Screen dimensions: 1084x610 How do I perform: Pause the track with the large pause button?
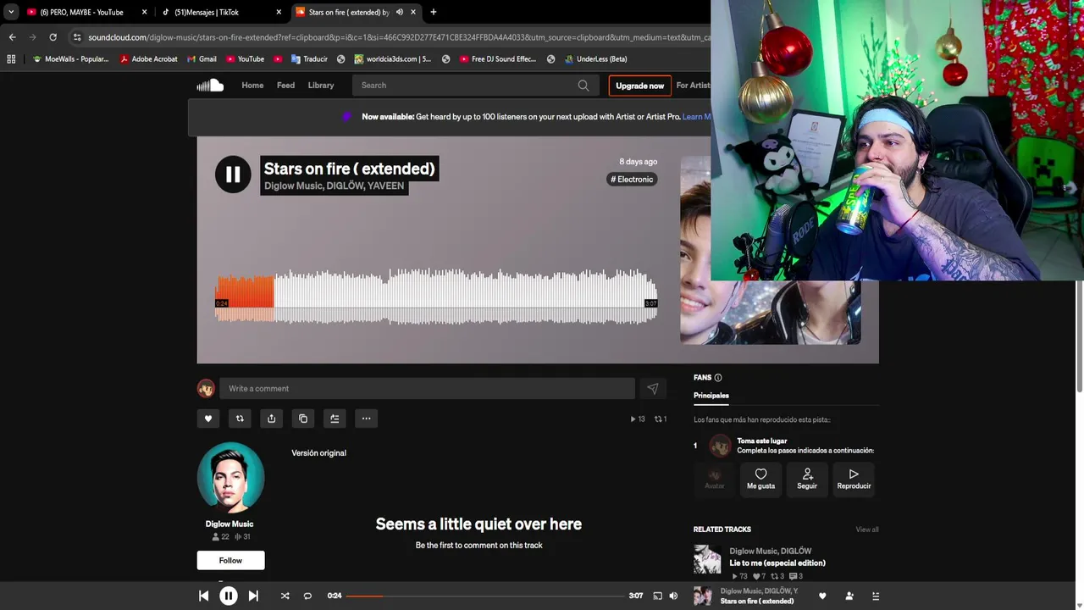tap(233, 175)
